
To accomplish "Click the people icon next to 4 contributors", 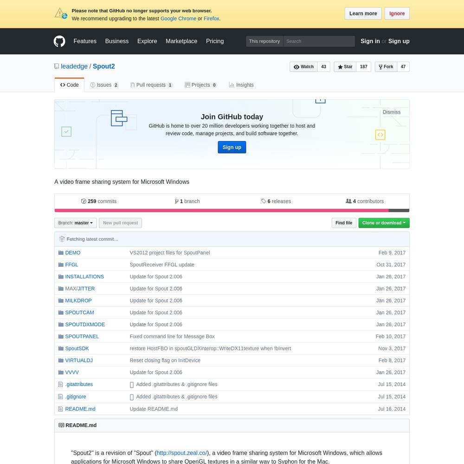I will [348, 201].
